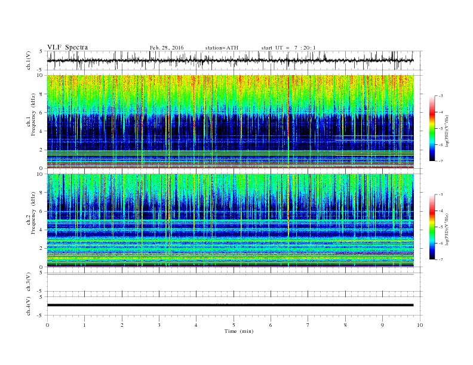Click the thick black ch.4 trace band
The image size is (473, 365).
click(230, 305)
